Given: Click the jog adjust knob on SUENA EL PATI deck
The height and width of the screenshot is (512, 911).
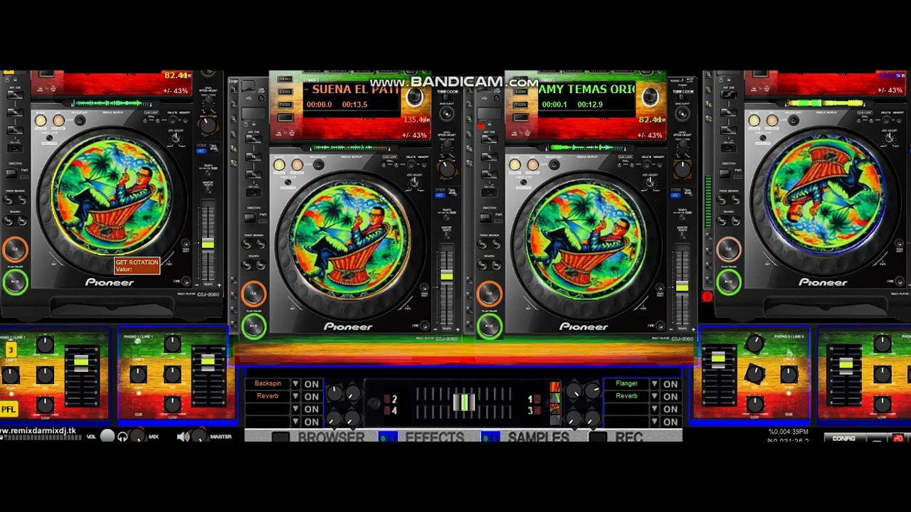Looking at the screenshot, I should [x=416, y=183].
